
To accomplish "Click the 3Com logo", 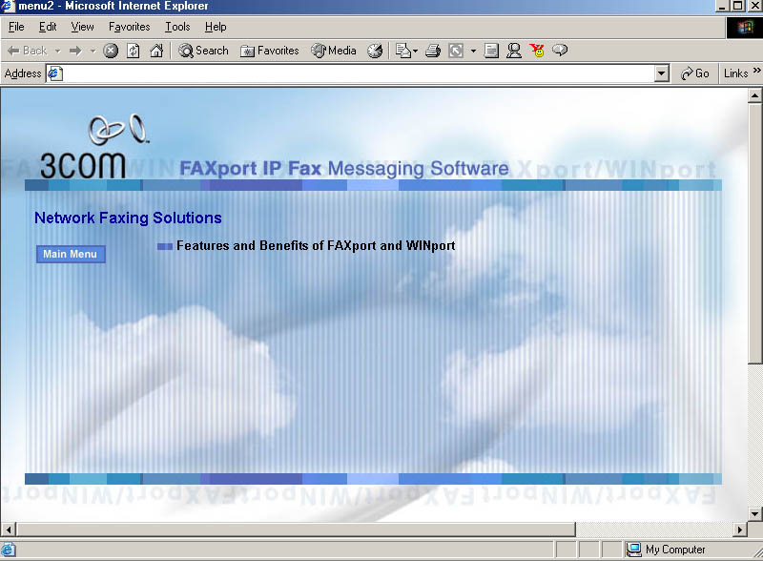I will click(x=96, y=146).
